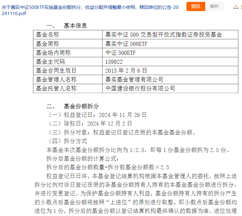Screen dimensions: 242x216
Task: Click line 权益登记日：2024 年 11 月 29 日
Action: click(x=98, y=115)
